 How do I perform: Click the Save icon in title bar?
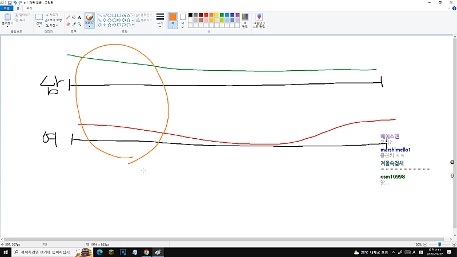click(9, 3)
